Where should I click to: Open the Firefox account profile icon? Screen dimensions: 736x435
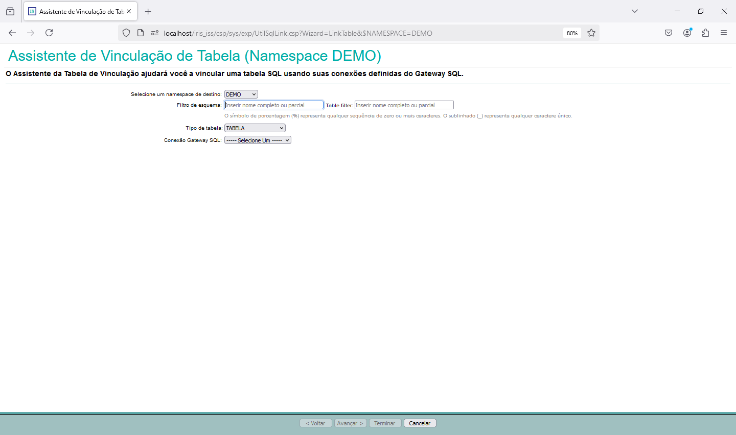(687, 33)
